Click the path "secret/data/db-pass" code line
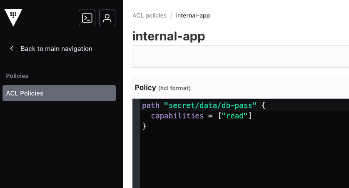The height and width of the screenshot is (188, 349). [x=204, y=105]
